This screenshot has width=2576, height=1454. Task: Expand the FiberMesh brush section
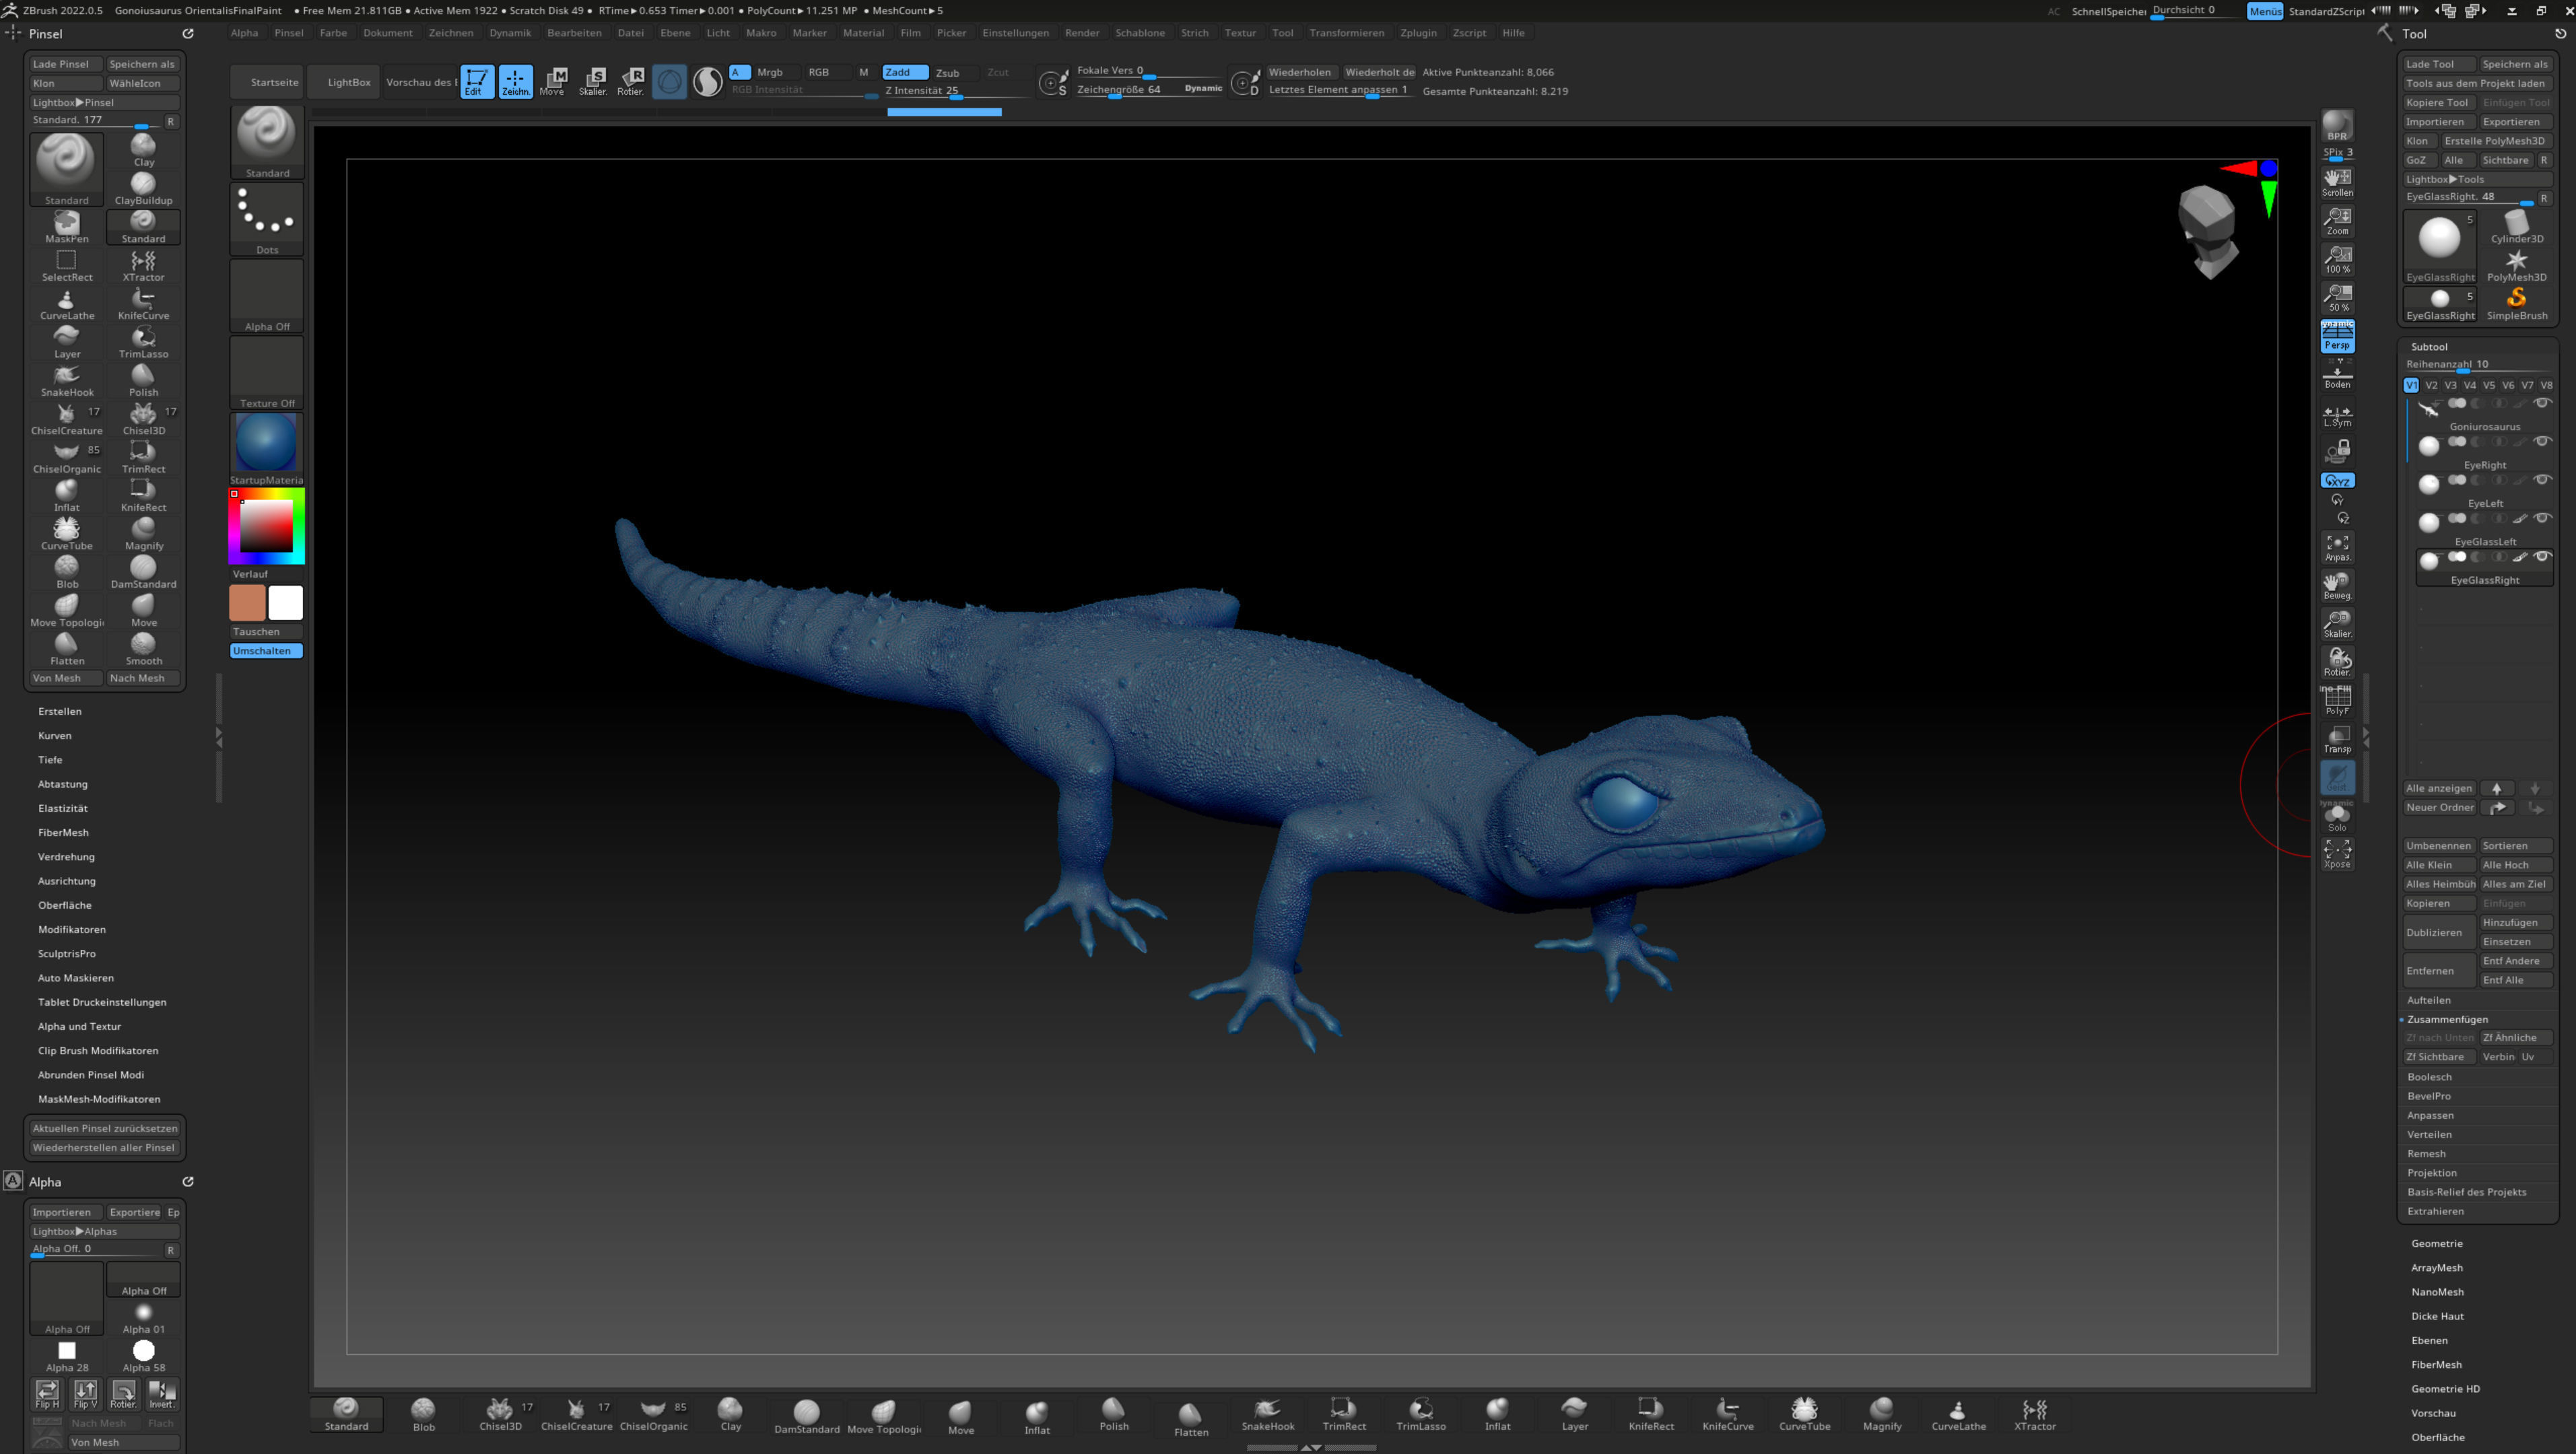click(x=63, y=832)
